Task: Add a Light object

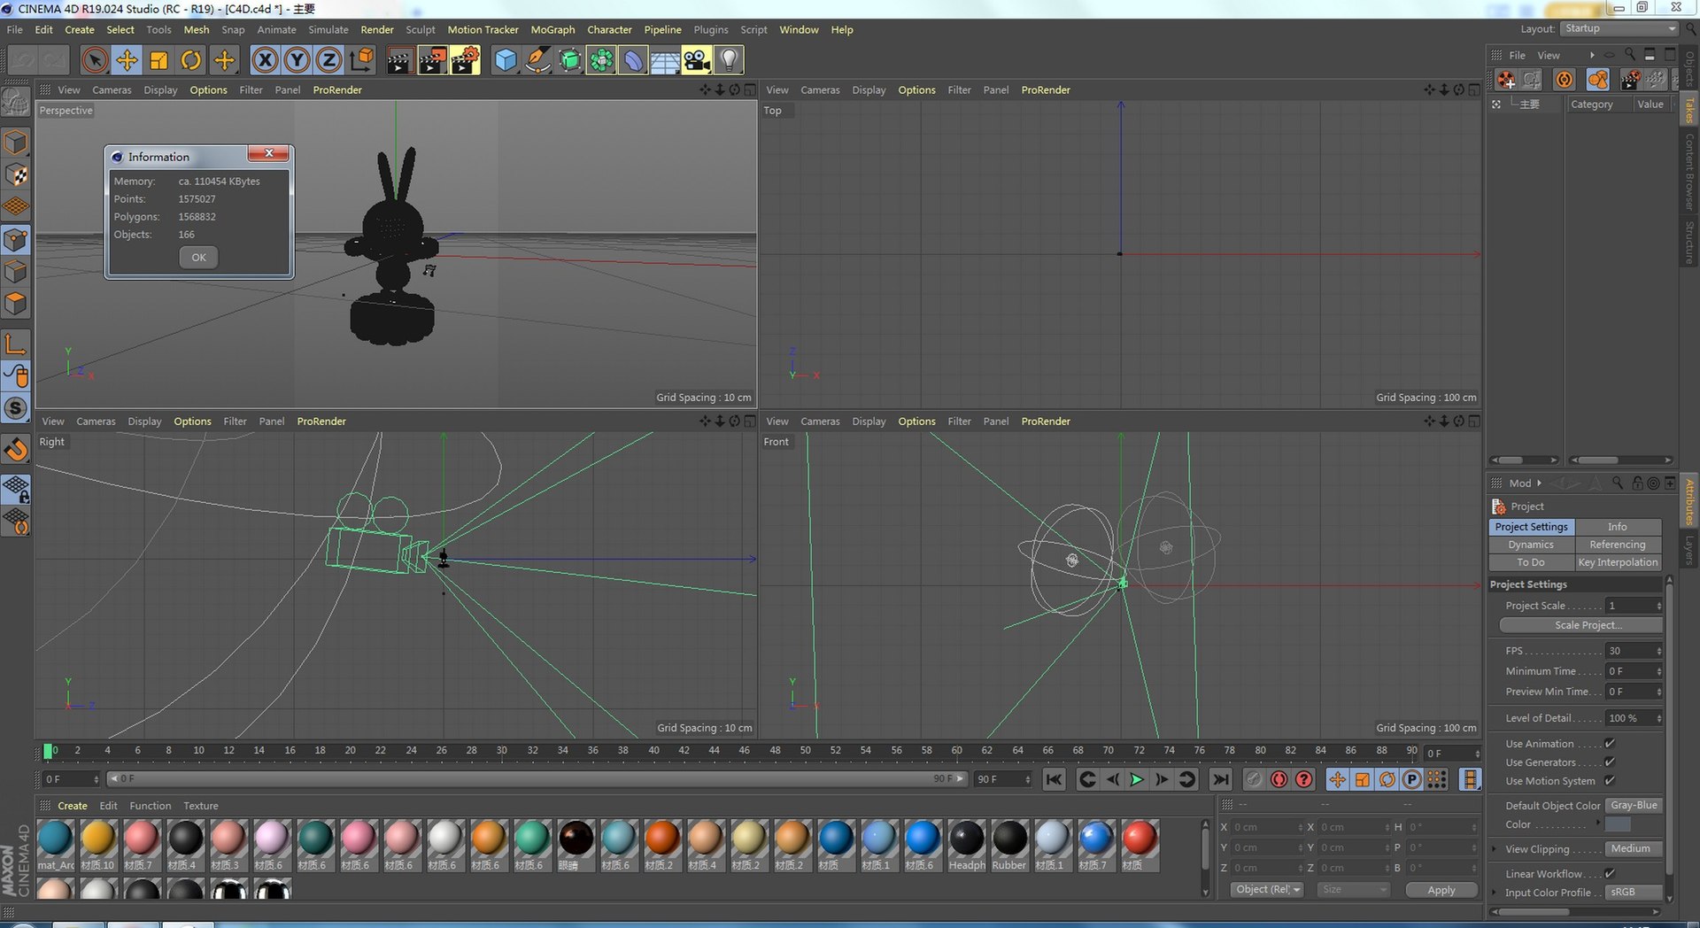Action: pos(729,60)
